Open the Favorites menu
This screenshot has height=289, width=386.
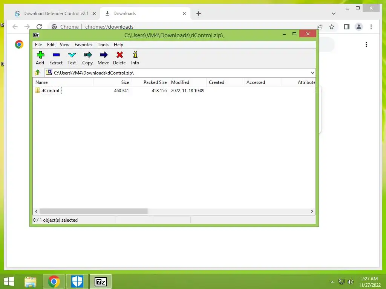(x=83, y=45)
